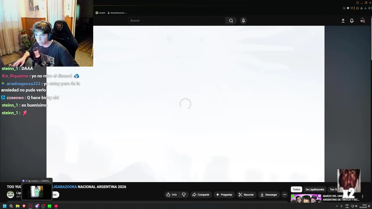Click the browser snapshot capture icon

coord(344,8)
